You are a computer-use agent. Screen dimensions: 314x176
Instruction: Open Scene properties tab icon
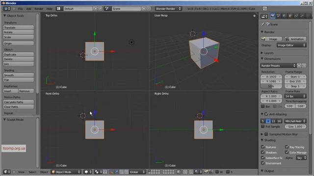(x=278, y=16)
